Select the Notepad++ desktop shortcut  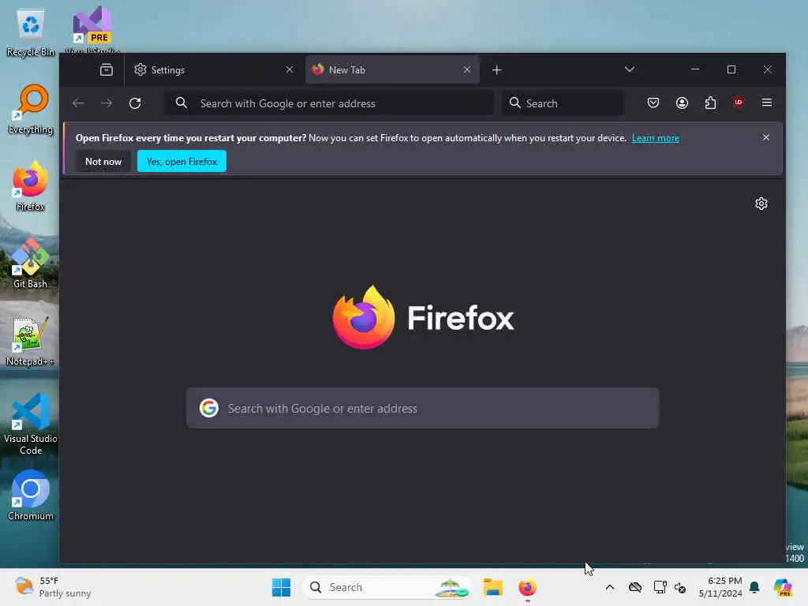click(31, 341)
